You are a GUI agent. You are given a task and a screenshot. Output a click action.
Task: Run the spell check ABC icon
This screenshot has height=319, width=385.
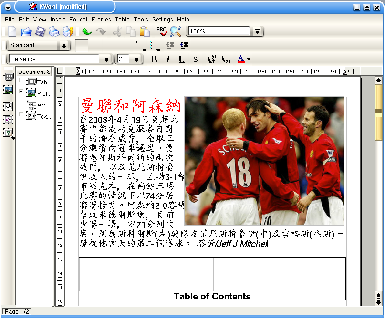pos(161,31)
